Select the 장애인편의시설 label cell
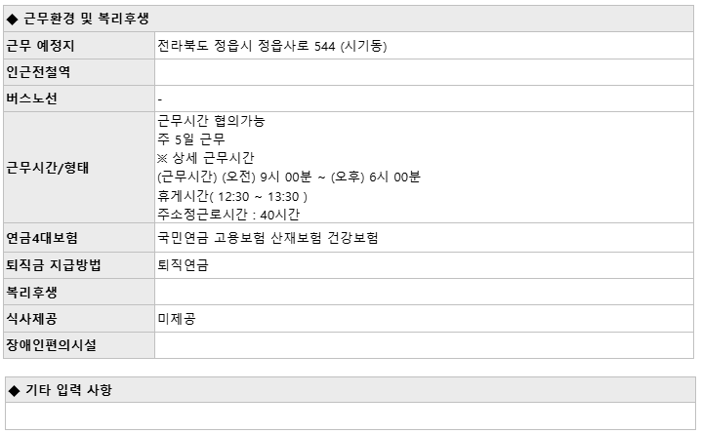701x434 pixels. point(79,345)
